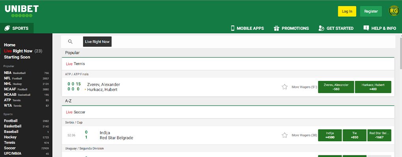Screen dimensions: 402x157
Task: Open Promotions menu
Action: 291,28
